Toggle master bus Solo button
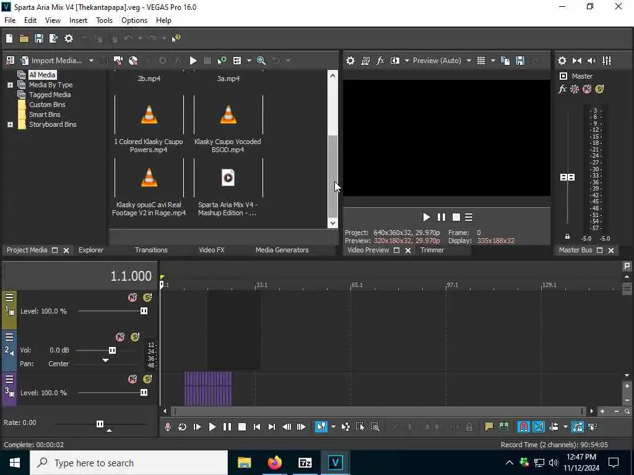This screenshot has width=634, height=475. 599,89
